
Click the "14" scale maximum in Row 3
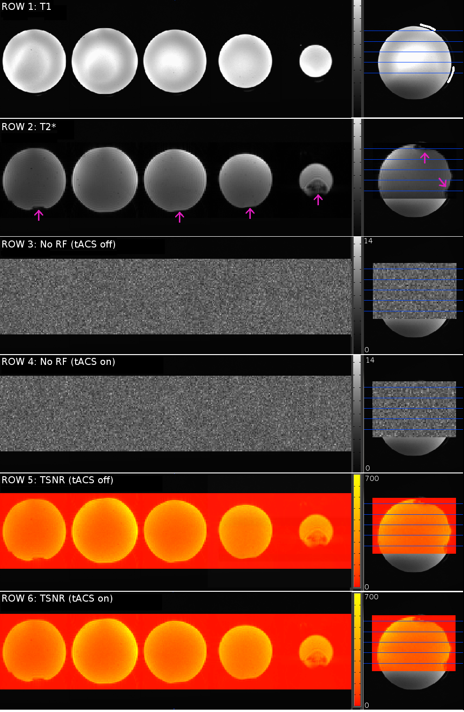pos(368,241)
